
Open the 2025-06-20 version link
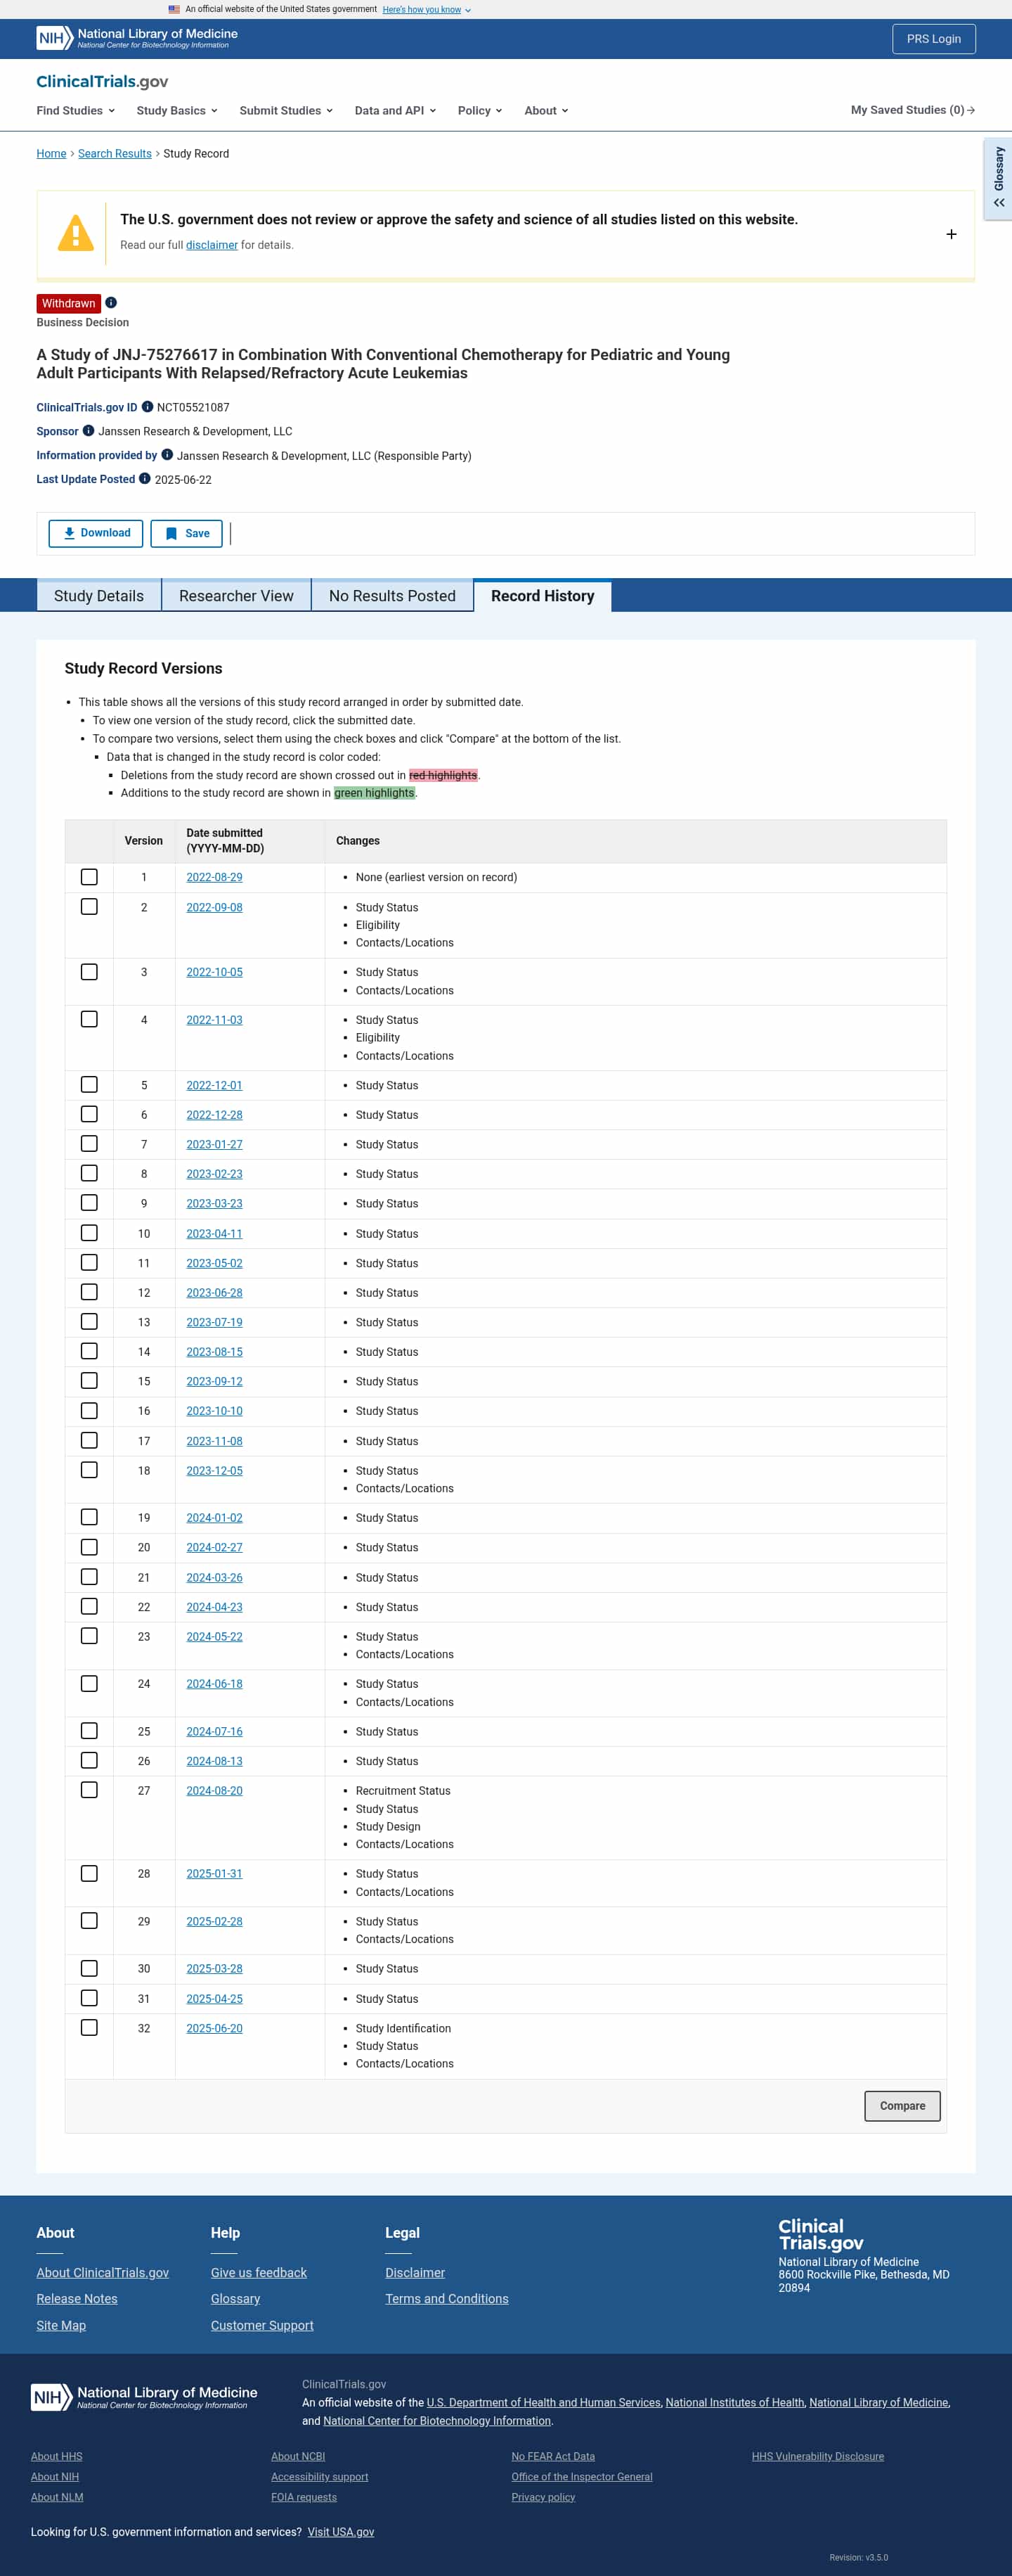[214, 2028]
